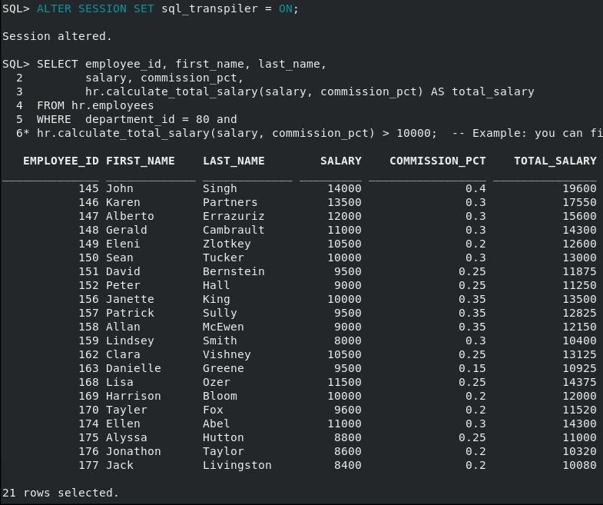
Task: Click first name 'Lindsey'
Action: [130, 341]
